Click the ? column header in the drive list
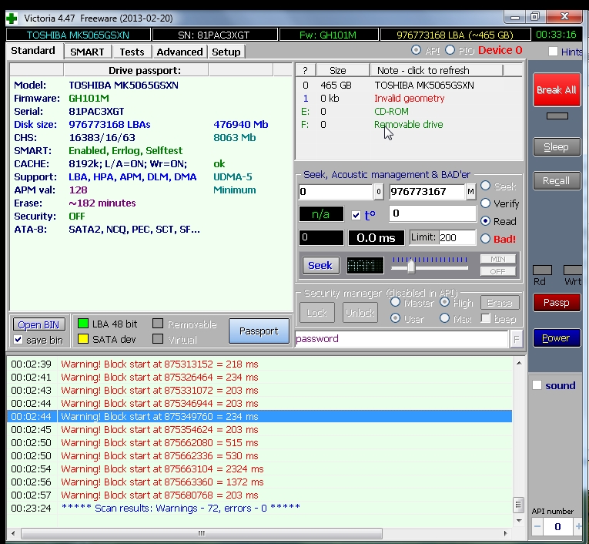This screenshot has height=544, width=589. (306, 71)
